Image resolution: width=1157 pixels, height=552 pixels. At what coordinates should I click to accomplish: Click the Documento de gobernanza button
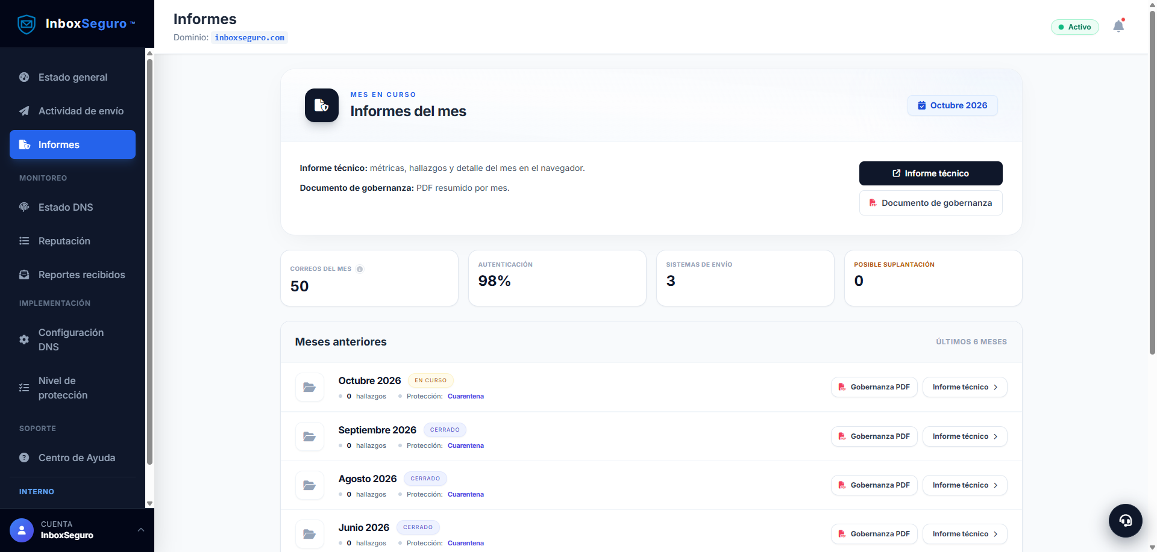tap(930, 203)
